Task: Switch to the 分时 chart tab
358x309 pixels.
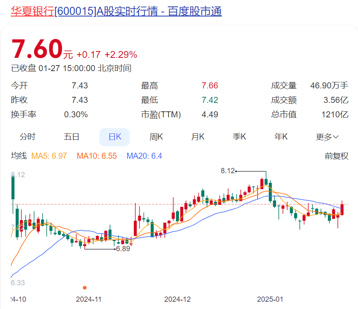Action: [27, 137]
